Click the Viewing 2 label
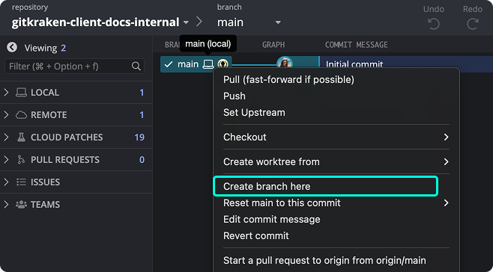 [x=45, y=48]
